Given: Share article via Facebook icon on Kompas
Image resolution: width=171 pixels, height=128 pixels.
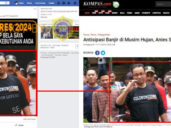Looking at the screenshot, I should 97,53.
